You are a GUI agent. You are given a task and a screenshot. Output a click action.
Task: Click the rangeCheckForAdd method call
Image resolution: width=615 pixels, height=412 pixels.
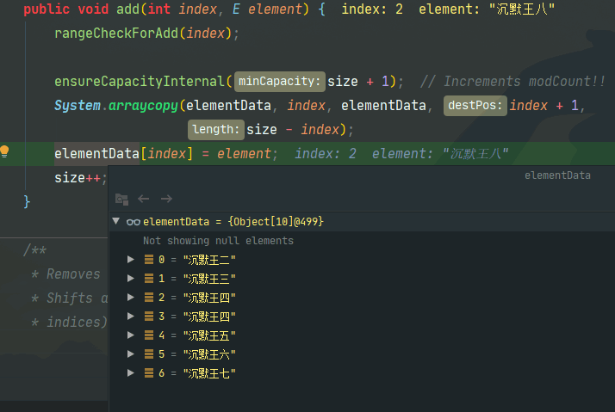click(116, 34)
